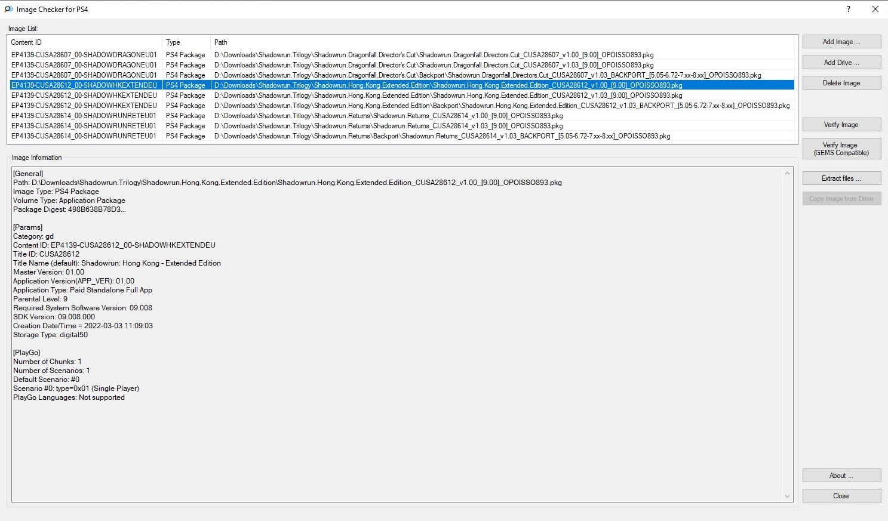Click the Package Digest line in info
Image resolution: width=888 pixels, height=521 pixels.
click(x=69, y=209)
